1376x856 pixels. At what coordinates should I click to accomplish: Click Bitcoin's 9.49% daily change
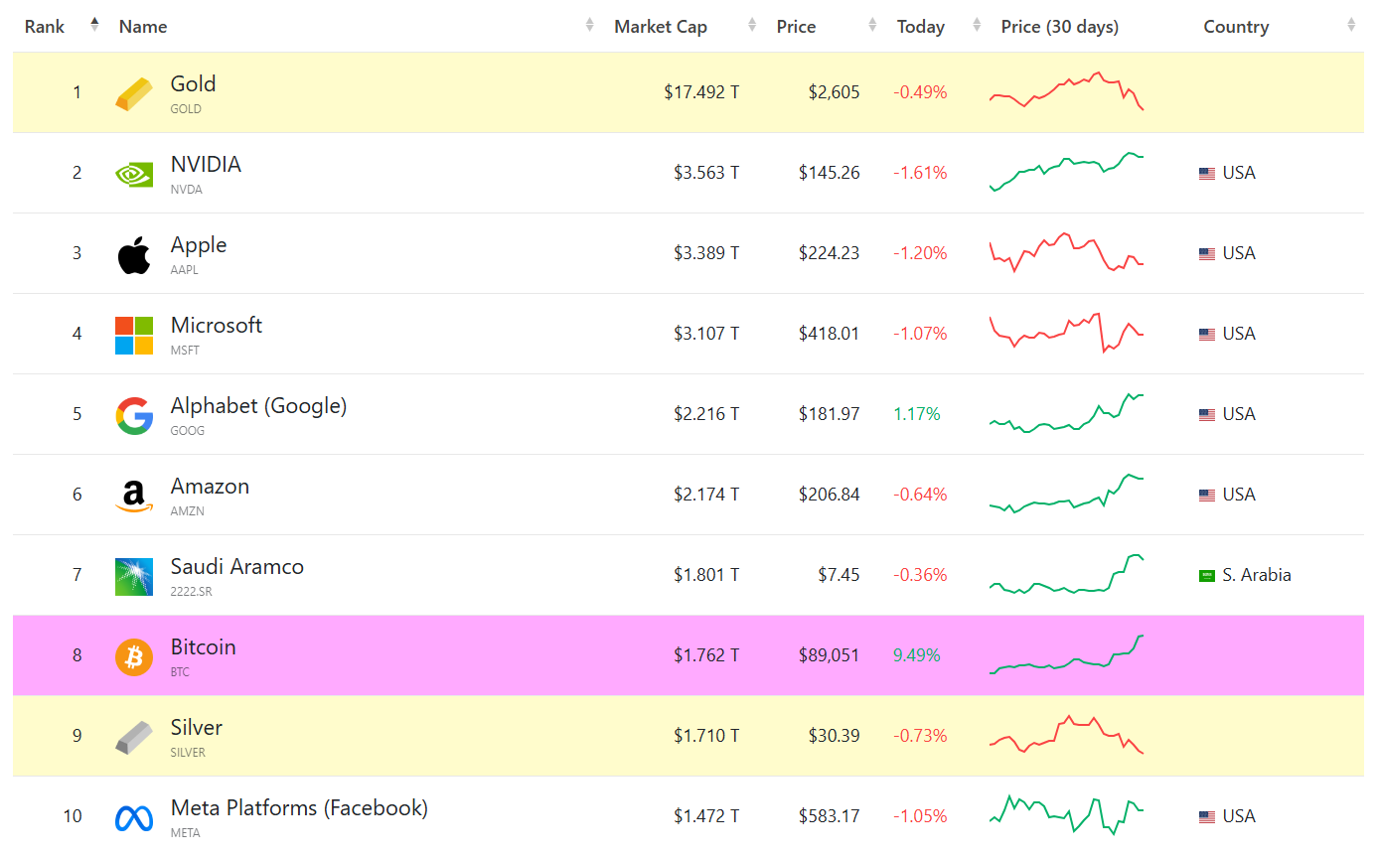(x=917, y=656)
